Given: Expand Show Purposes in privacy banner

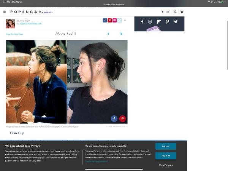Looking at the screenshot, I should [166, 165].
